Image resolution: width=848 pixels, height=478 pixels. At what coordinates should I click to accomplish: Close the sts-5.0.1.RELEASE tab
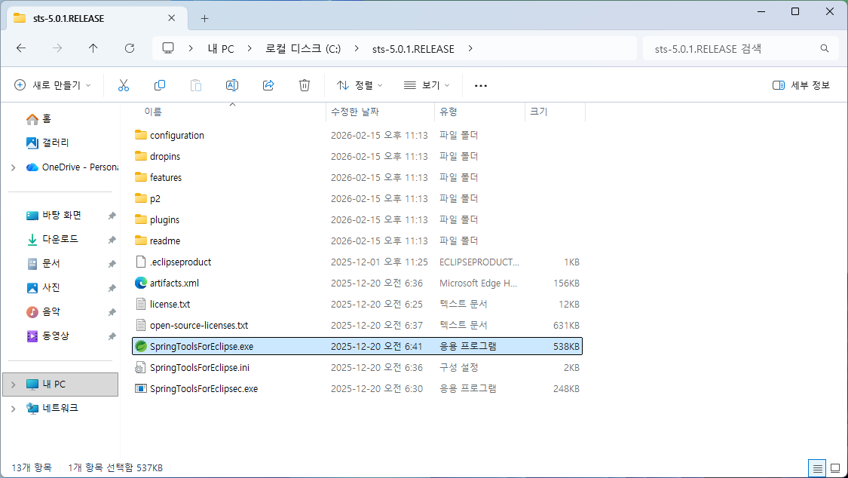(171, 18)
